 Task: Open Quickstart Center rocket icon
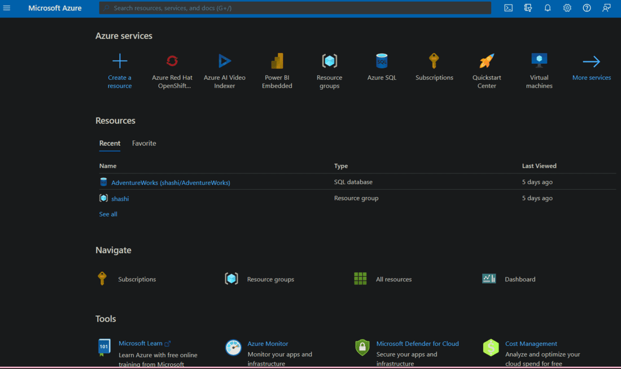(487, 61)
